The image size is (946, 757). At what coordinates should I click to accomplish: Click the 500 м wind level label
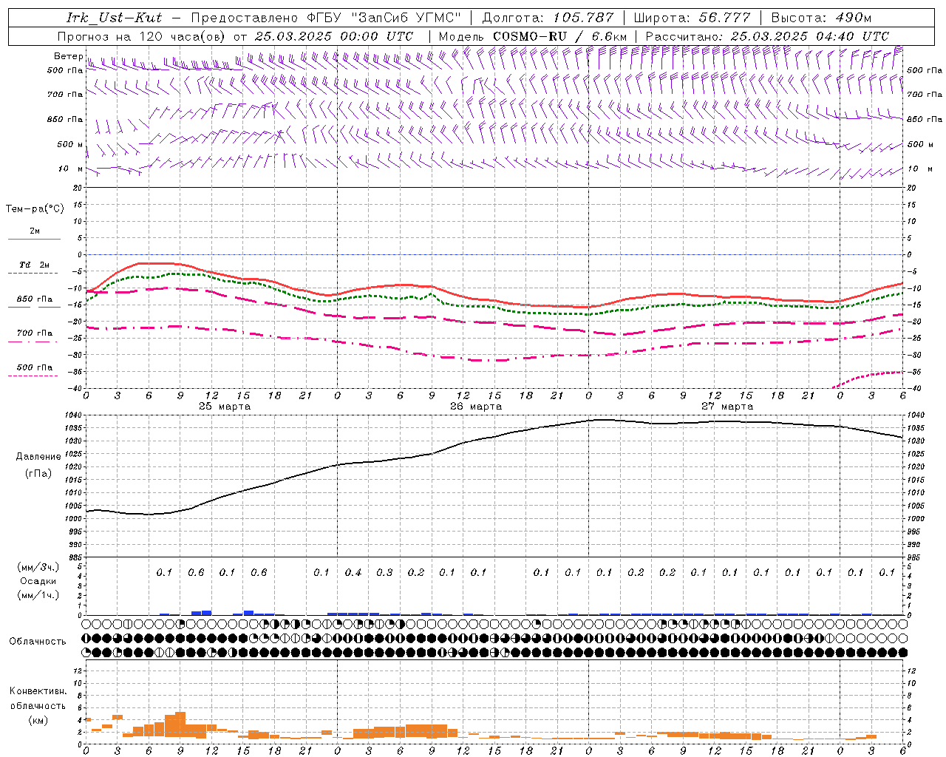coord(70,144)
